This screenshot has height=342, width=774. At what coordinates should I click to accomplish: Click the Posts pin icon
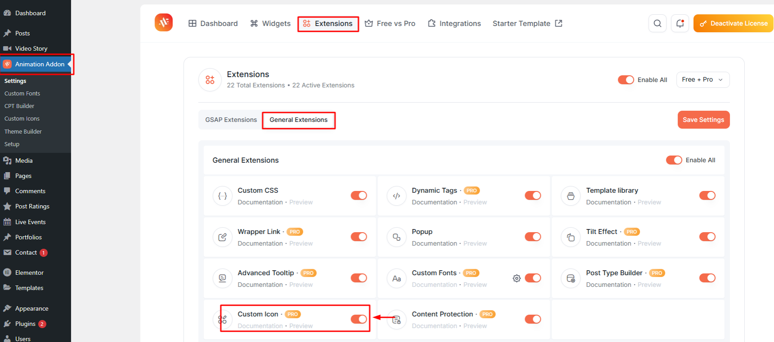click(x=7, y=33)
